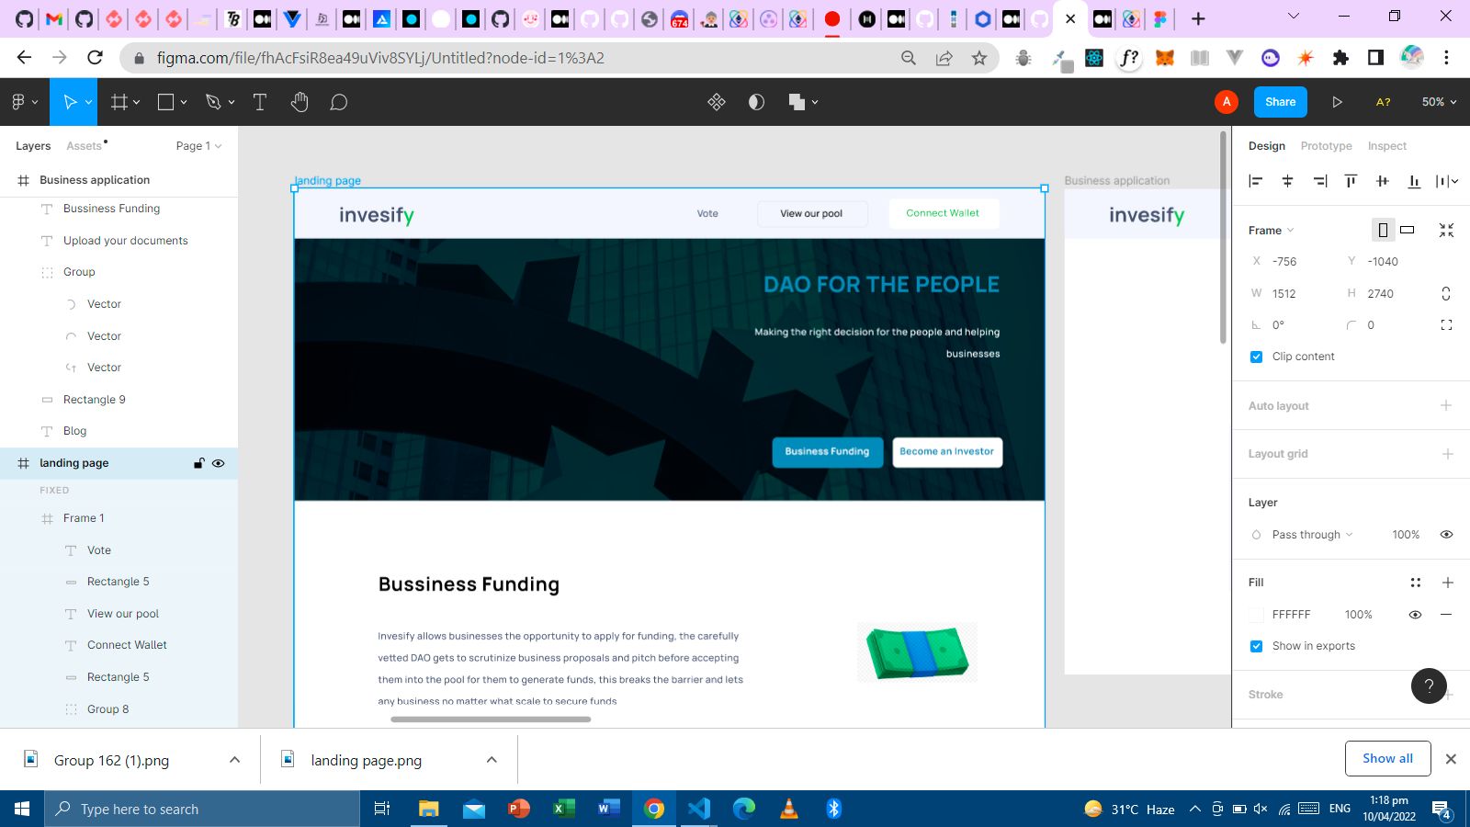
Task: Open the Move tools dropdown arrow
Action: pos(88,102)
